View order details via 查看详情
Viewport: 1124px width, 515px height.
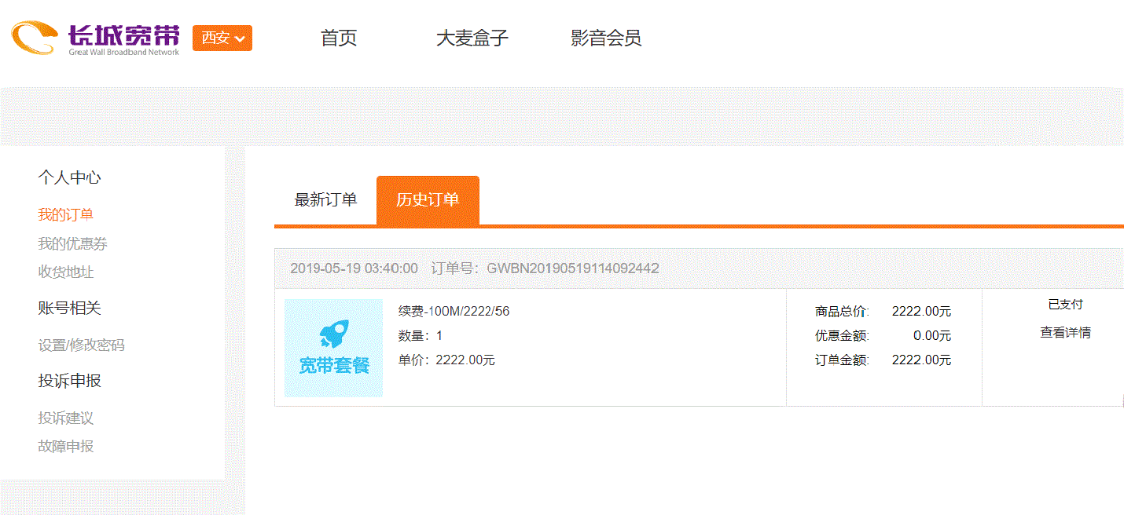[1065, 333]
